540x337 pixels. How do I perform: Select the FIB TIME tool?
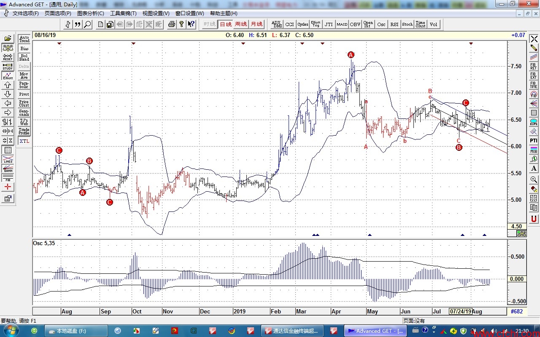tap(534, 85)
